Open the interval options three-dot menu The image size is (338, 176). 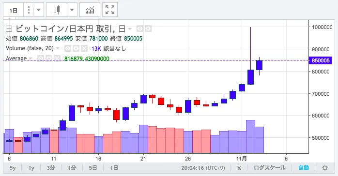tap(29, 10)
